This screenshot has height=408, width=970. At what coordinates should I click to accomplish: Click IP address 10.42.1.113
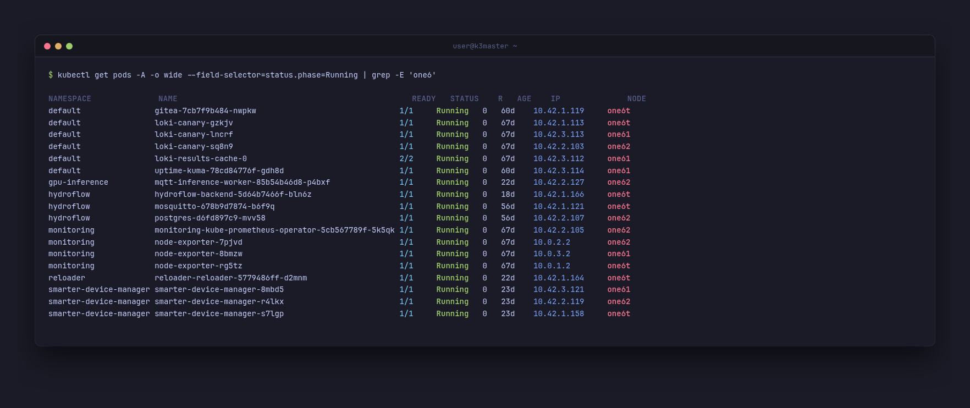pyautogui.click(x=559, y=123)
